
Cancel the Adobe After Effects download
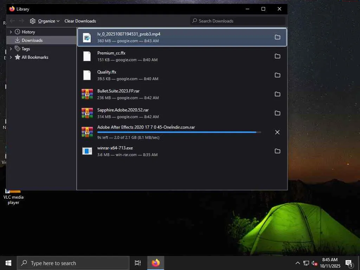coord(277,132)
